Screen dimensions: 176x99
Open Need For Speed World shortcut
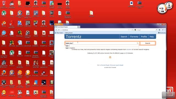pos(4,84)
